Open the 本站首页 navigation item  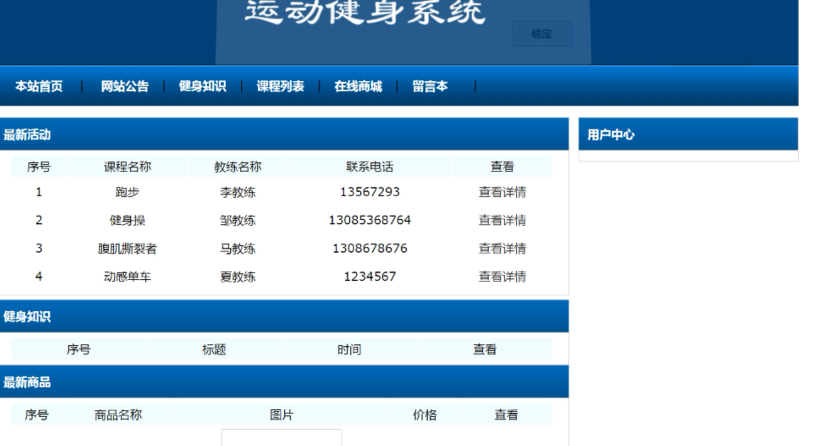[x=39, y=86]
